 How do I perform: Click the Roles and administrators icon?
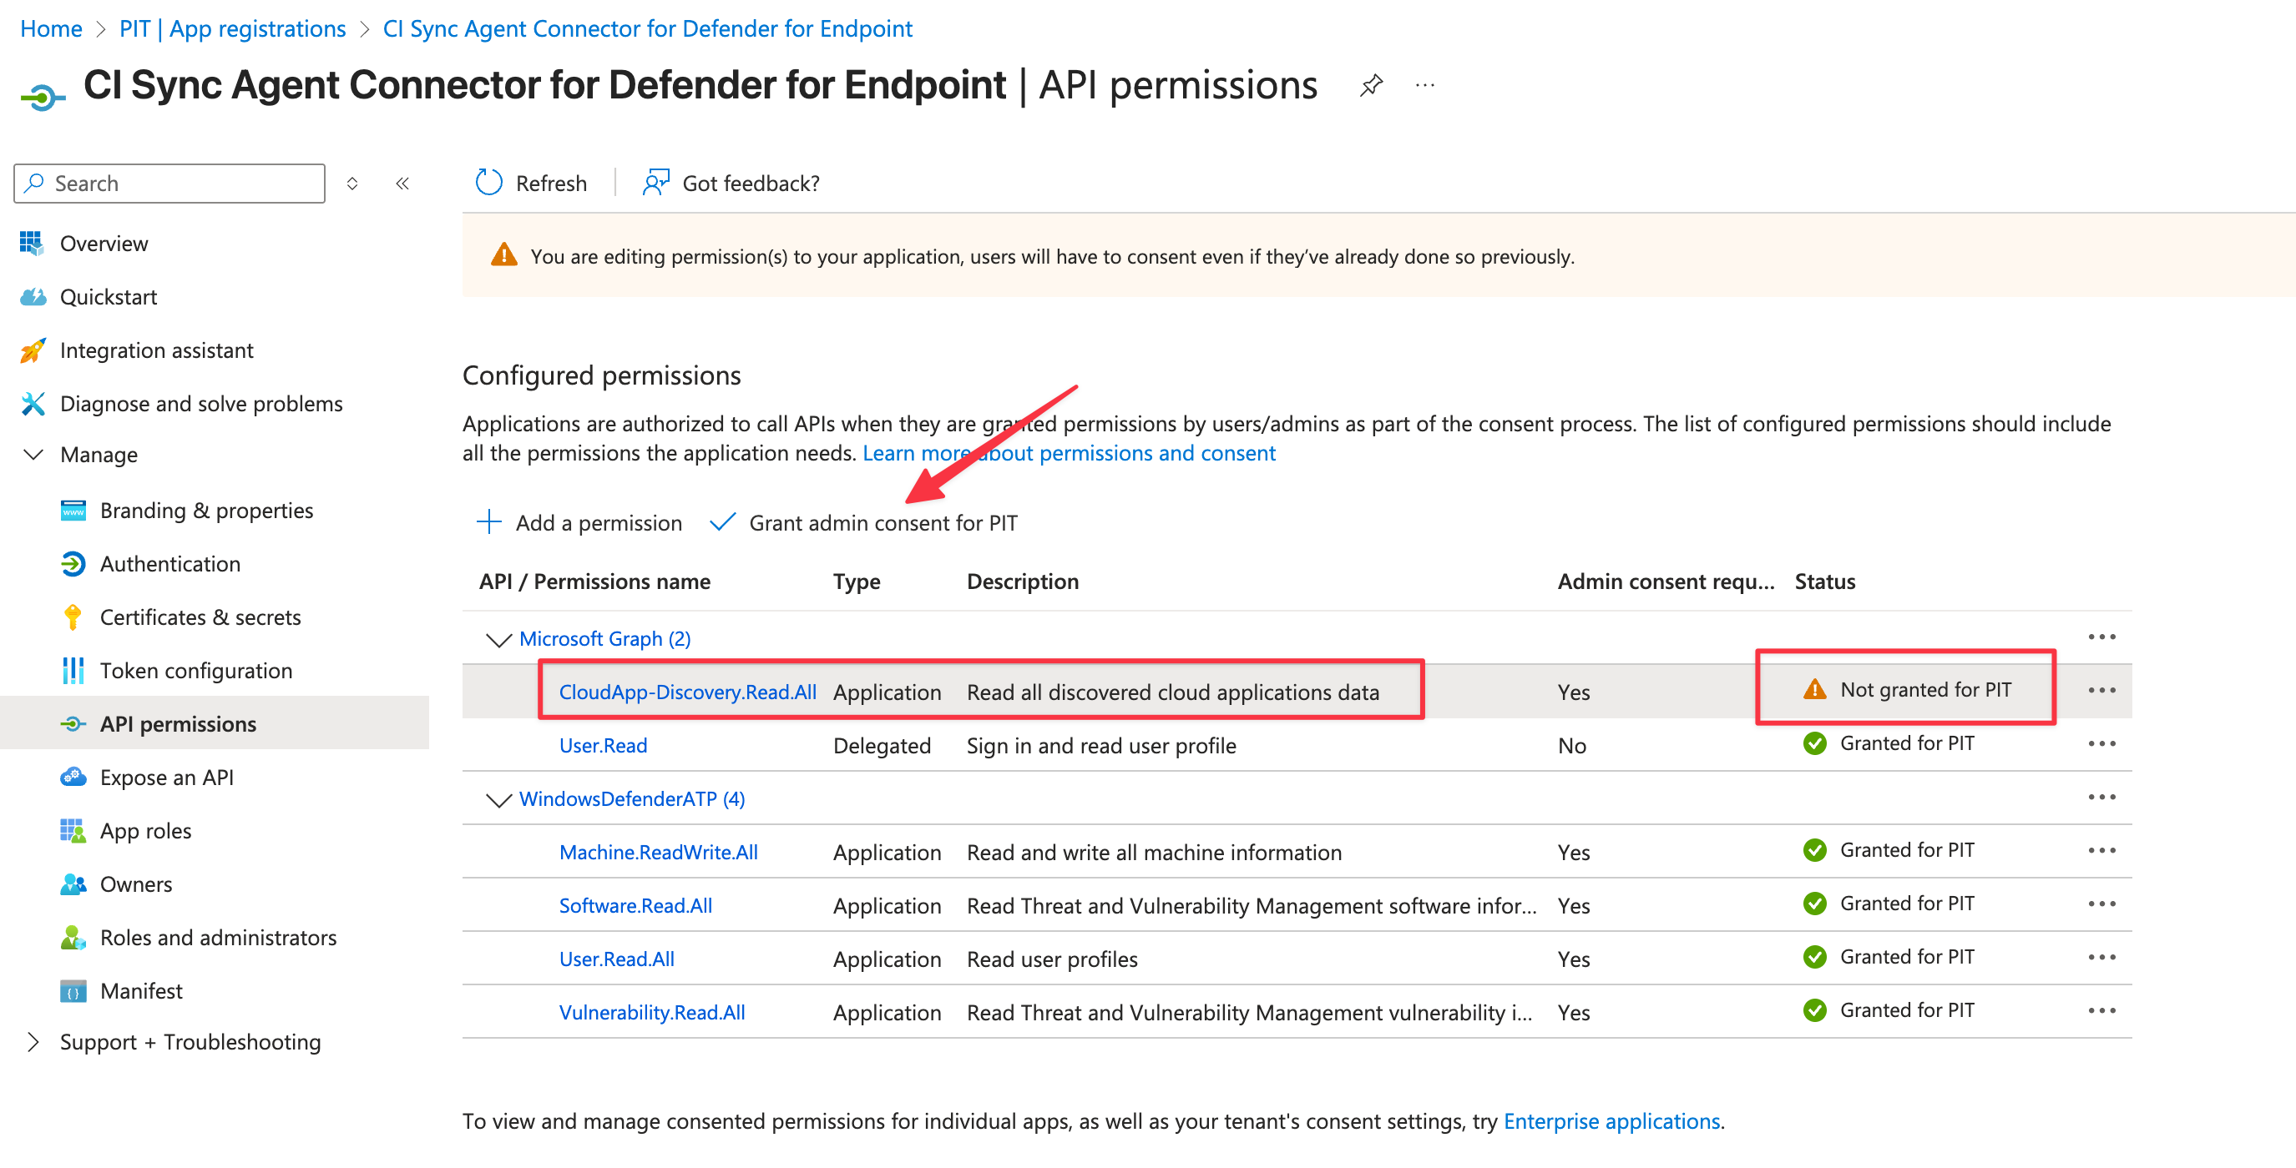(73, 937)
